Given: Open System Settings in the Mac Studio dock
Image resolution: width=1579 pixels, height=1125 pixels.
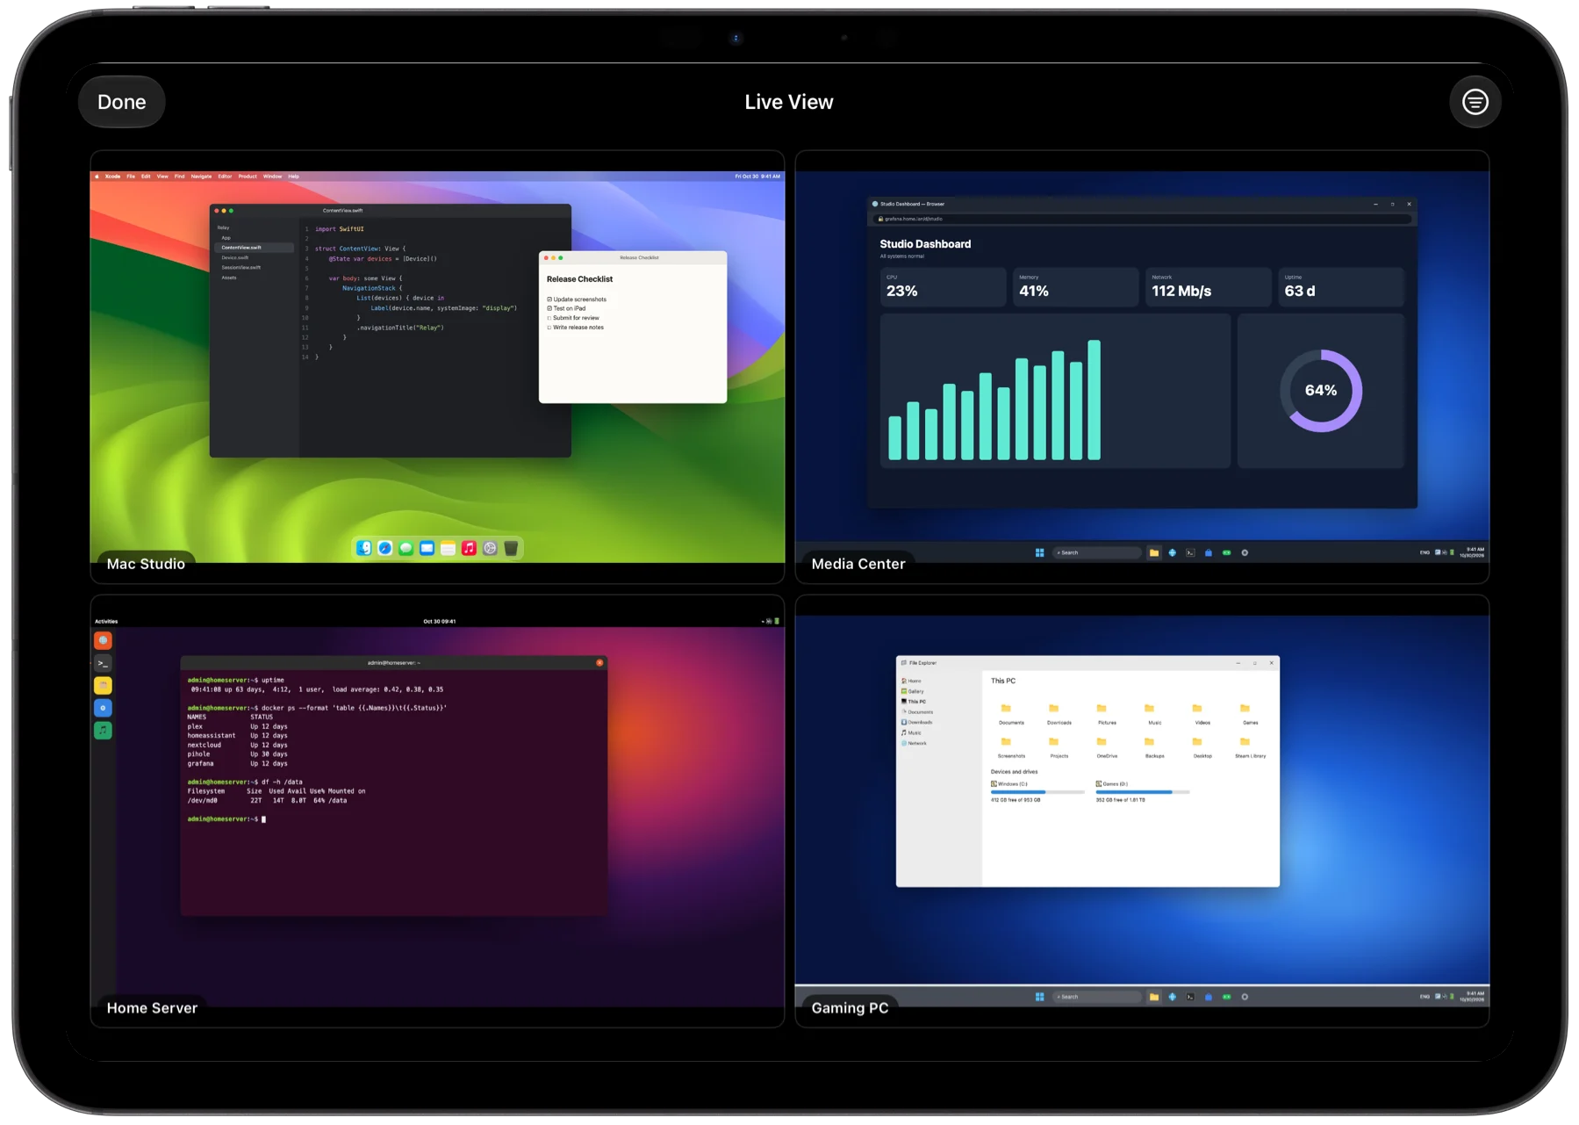Looking at the screenshot, I should [x=490, y=548].
